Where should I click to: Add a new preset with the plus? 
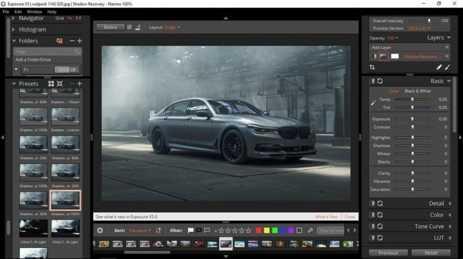coord(79,84)
